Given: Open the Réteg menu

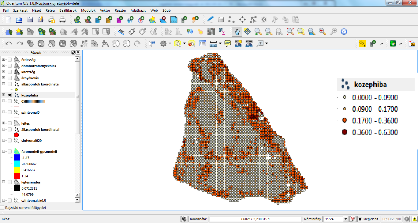Looking at the screenshot, I should 50,10.
